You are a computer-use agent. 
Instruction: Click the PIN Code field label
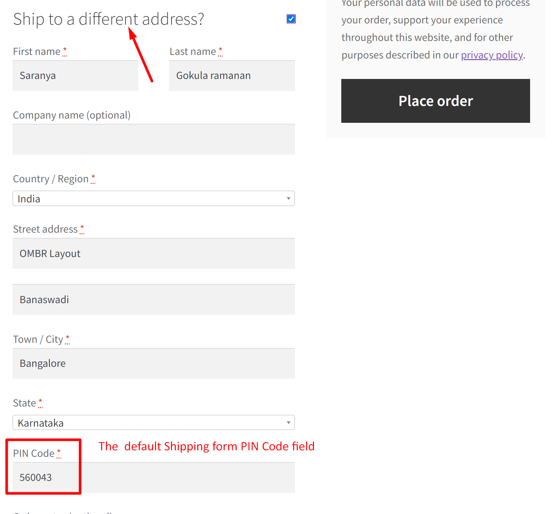point(33,453)
